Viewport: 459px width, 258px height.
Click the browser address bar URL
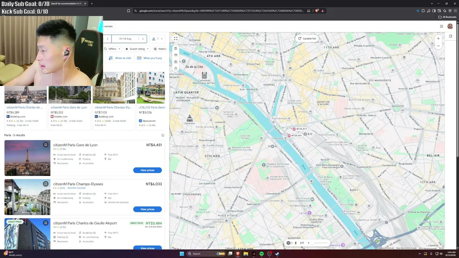[221, 11]
